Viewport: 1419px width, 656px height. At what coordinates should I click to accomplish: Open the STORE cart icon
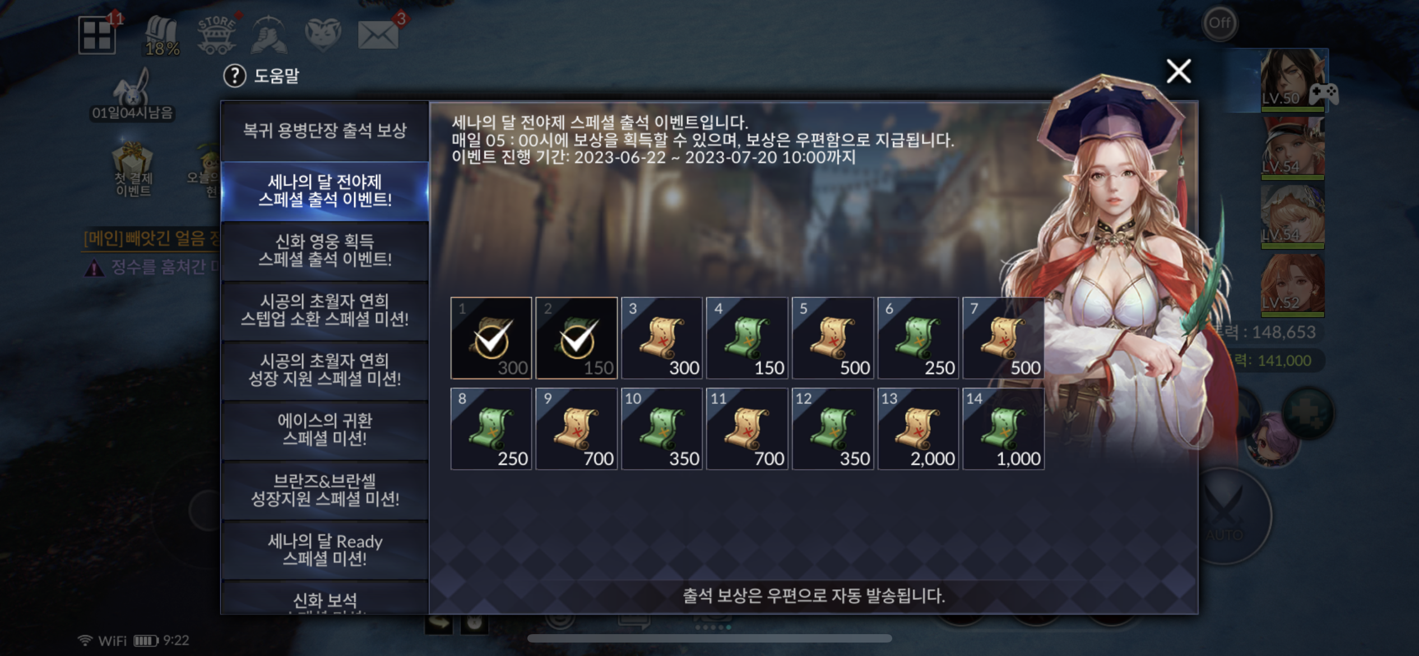[216, 35]
